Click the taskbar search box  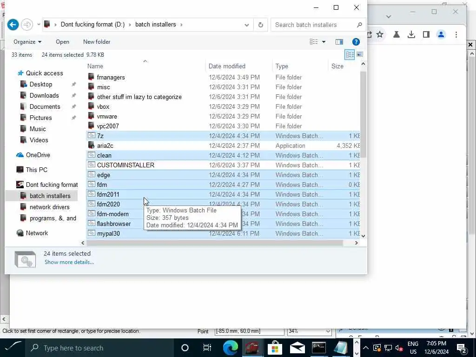99,348
